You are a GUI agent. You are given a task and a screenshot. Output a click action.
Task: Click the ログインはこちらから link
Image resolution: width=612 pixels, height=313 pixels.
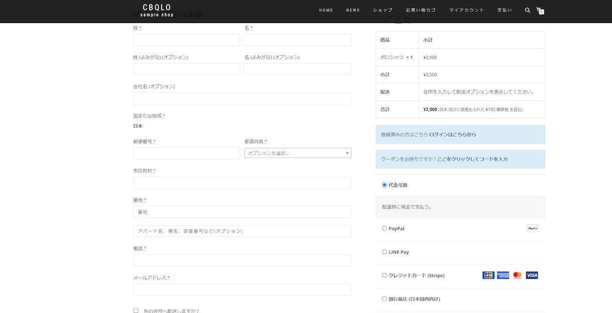click(452, 134)
